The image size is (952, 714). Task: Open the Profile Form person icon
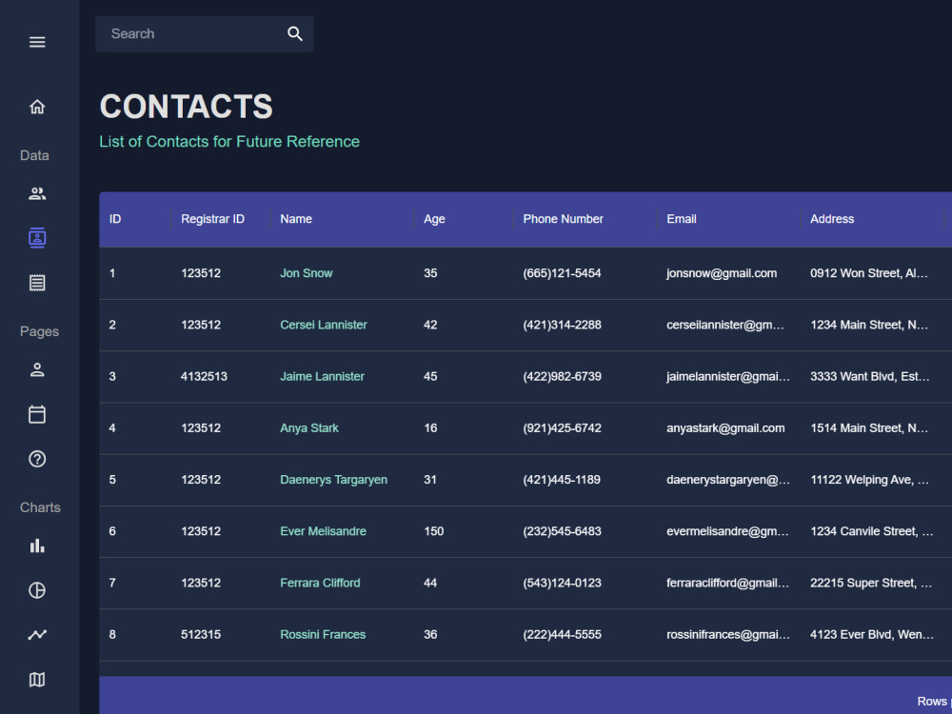[x=37, y=369]
